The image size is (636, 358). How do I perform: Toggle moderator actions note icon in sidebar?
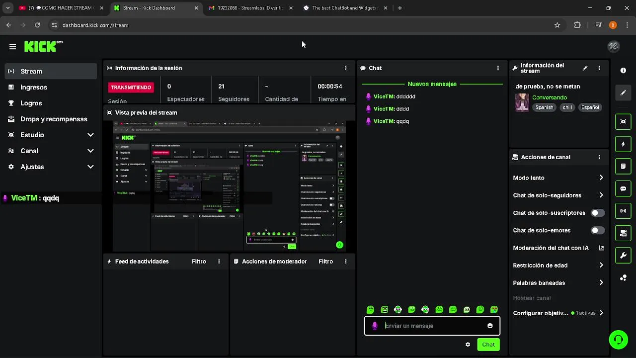623,166
